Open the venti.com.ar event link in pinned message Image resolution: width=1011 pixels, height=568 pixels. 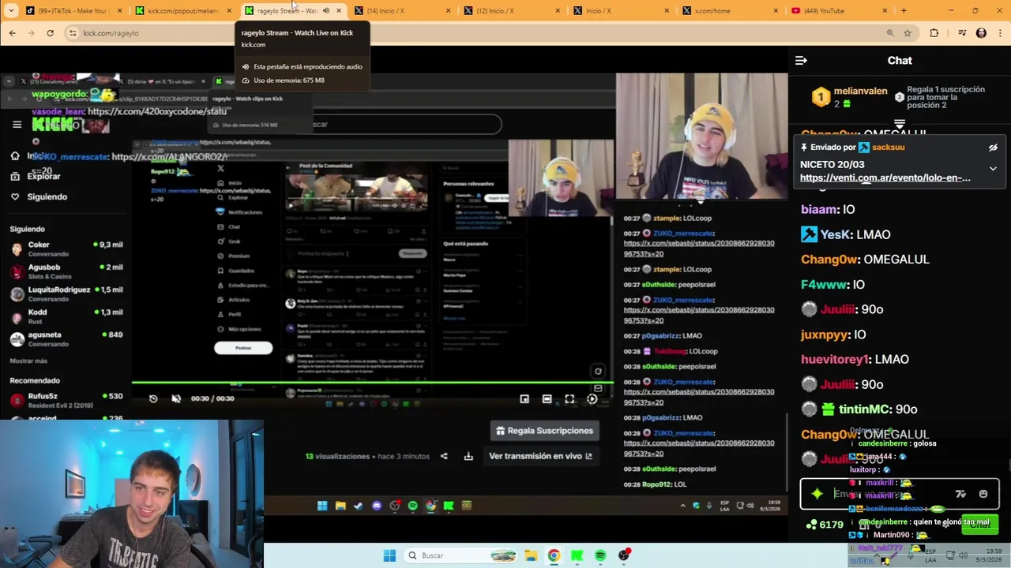(885, 177)
